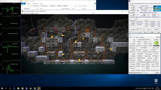Click the volume icon in system tray
Screen dimensions: 161x90
(x=148, y=88)
